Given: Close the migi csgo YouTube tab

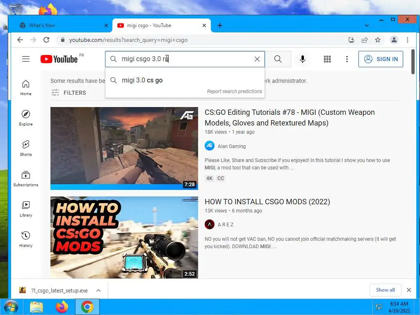Looking at the screenshot, I should pos(204,25).
